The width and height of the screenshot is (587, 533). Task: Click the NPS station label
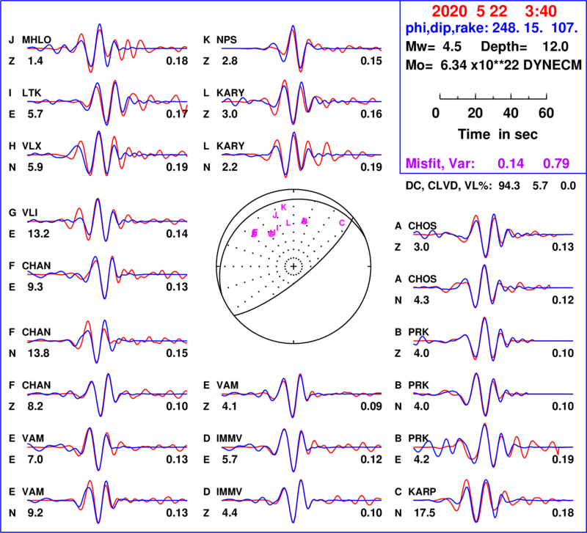coord(227,40)
